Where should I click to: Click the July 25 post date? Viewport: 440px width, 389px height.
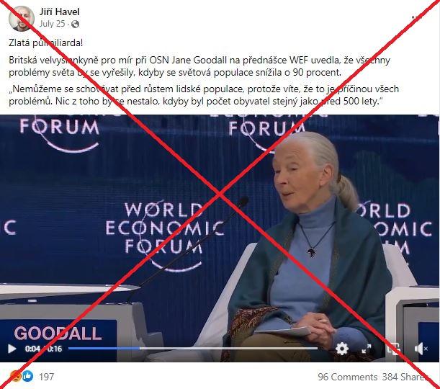point(52,24)
